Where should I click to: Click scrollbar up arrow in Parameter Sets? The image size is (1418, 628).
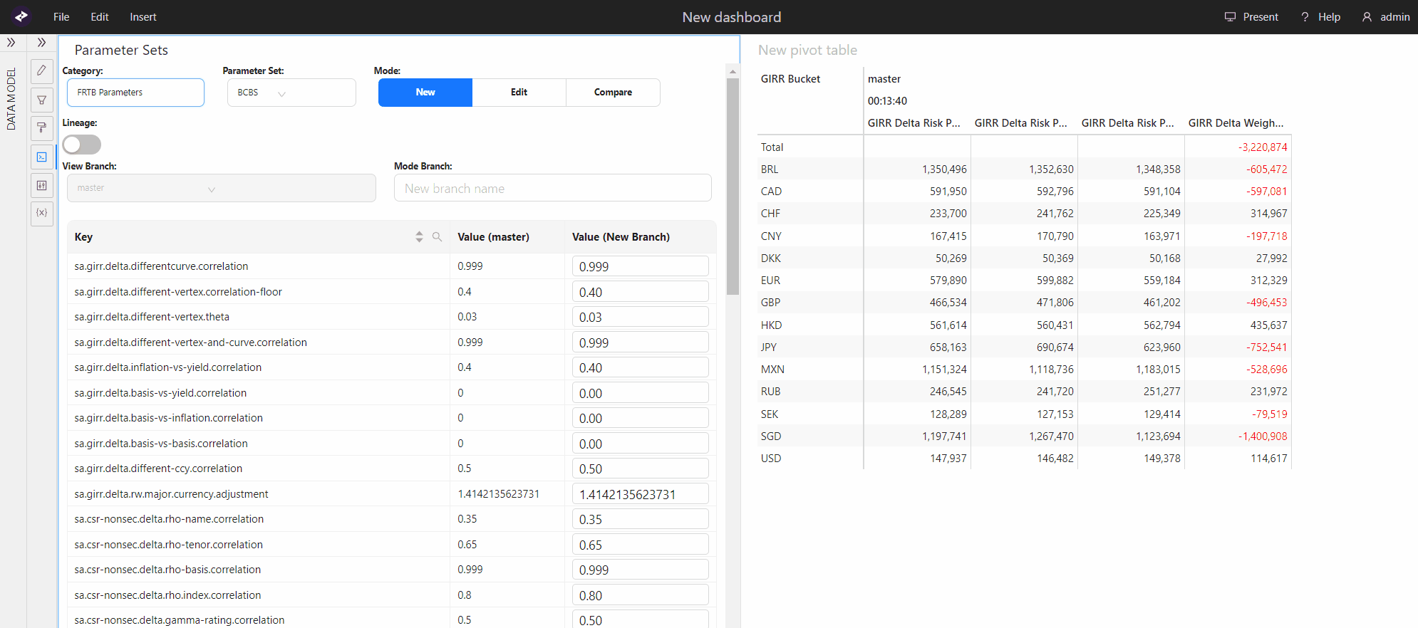(x=733, y=71)
